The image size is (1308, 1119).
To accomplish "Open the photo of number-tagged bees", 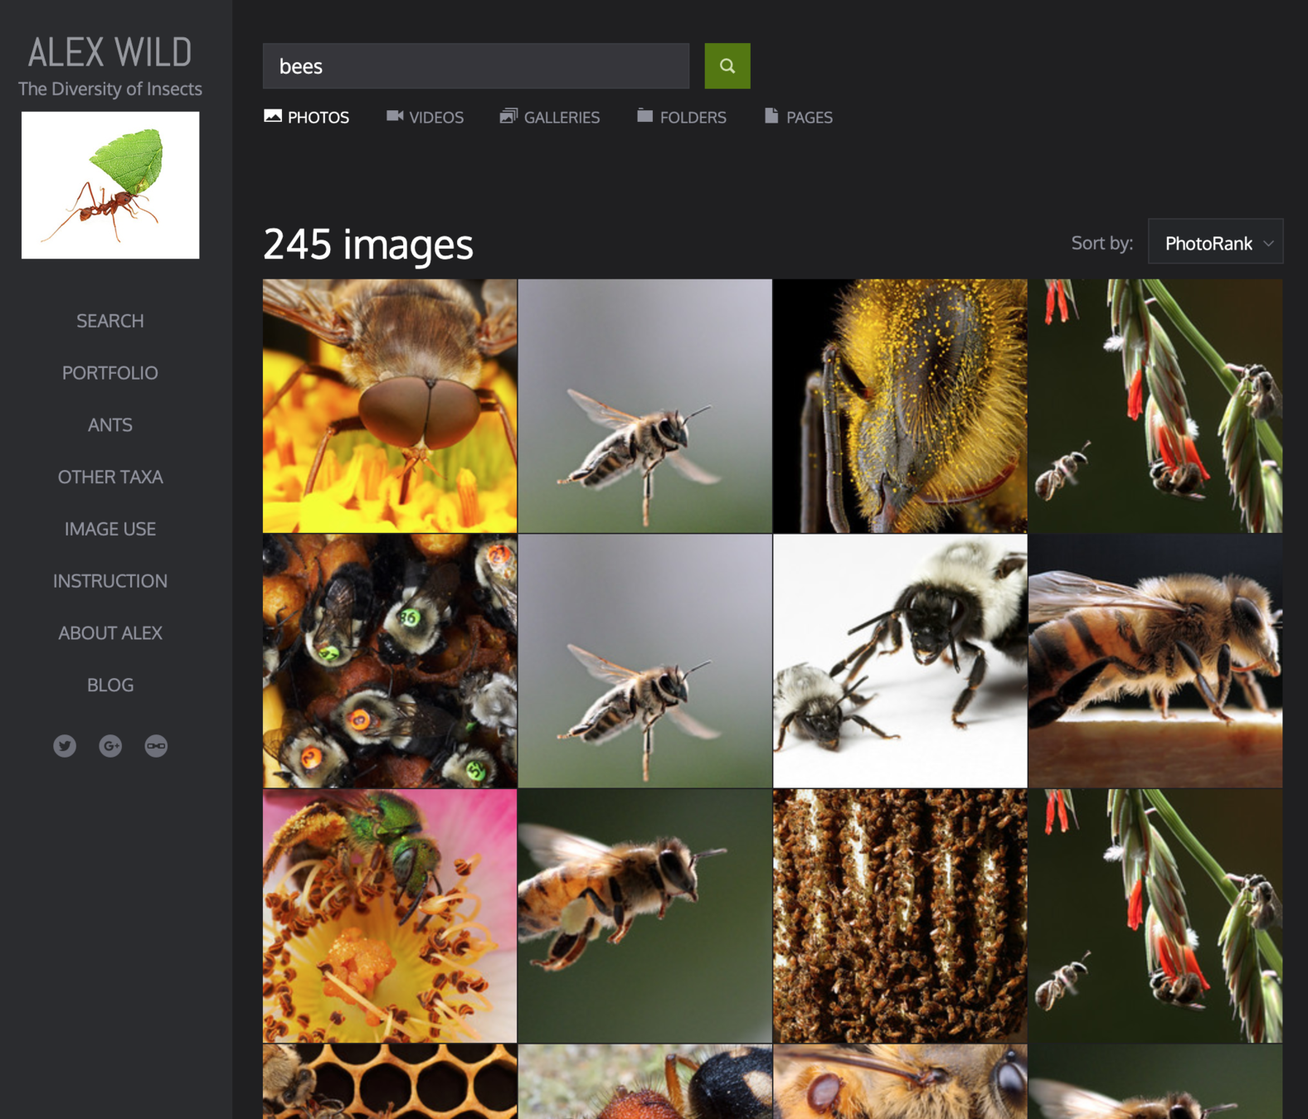I will tap(390, 661).
